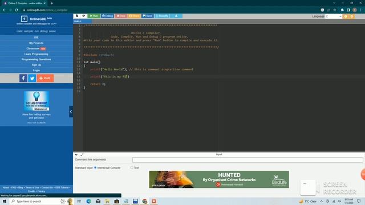Click the red Stop button
Screen dimensions: 365x205
point(121,16)
